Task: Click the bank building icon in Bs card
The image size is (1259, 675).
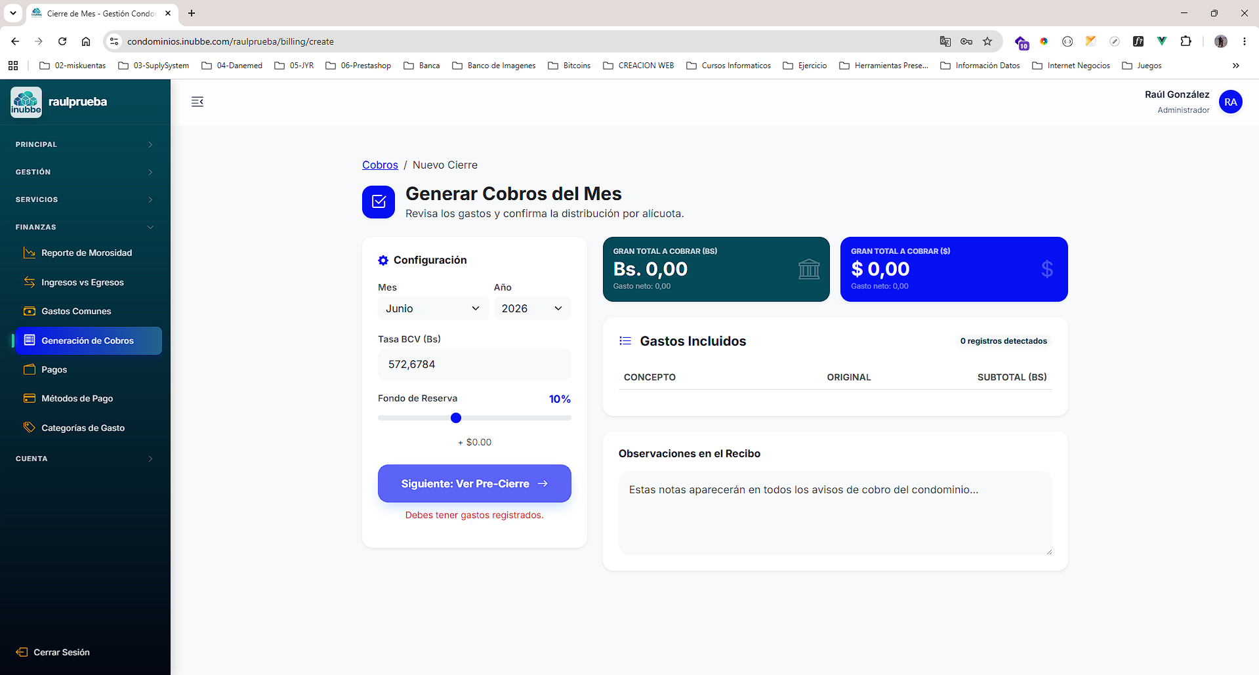Action: (809, 269)
